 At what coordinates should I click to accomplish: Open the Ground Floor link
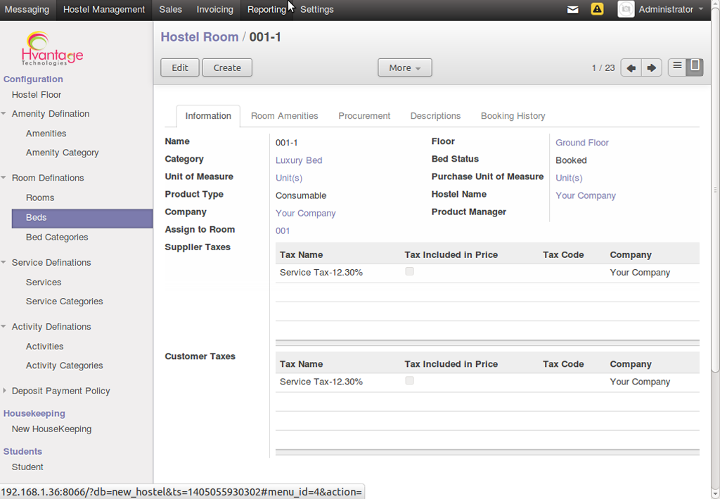coord(581,143)
